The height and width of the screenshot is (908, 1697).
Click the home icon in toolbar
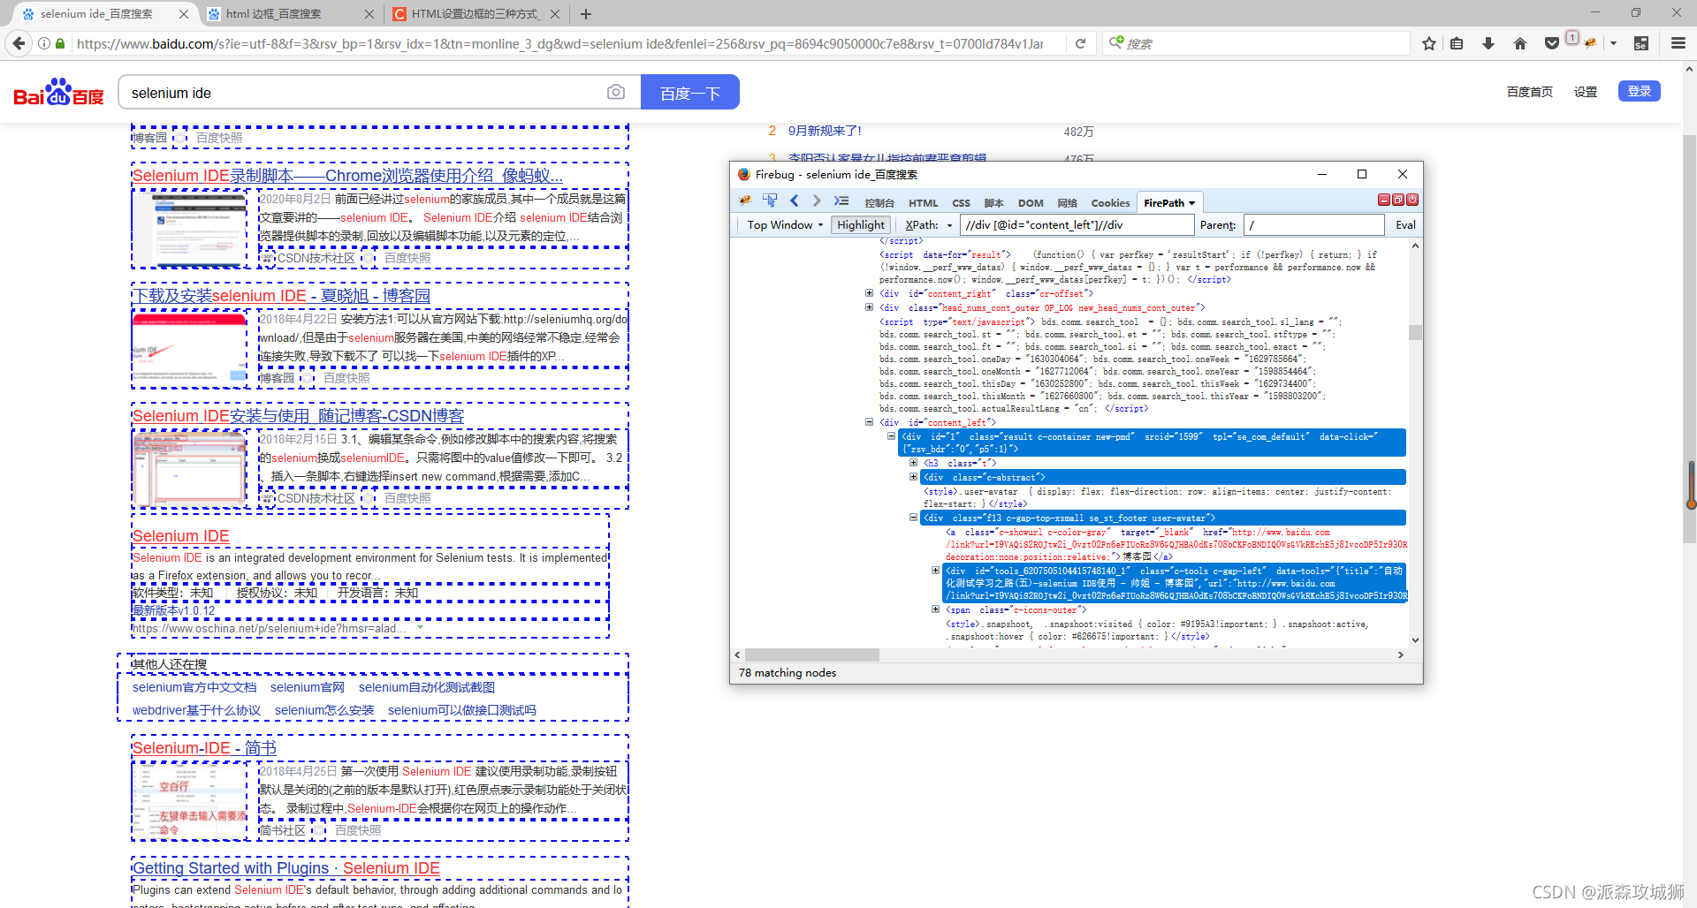[x=1520, y=43]
